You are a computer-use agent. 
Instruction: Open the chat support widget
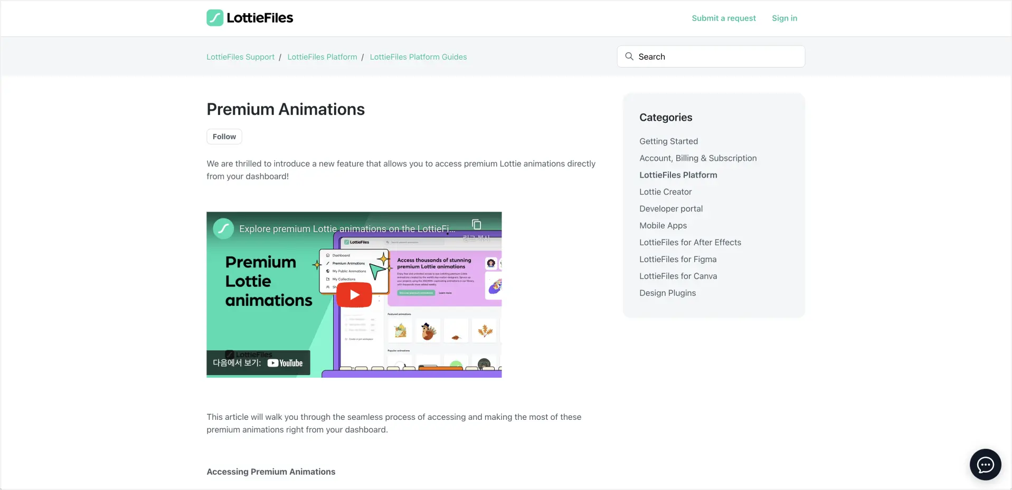(985, 465)
